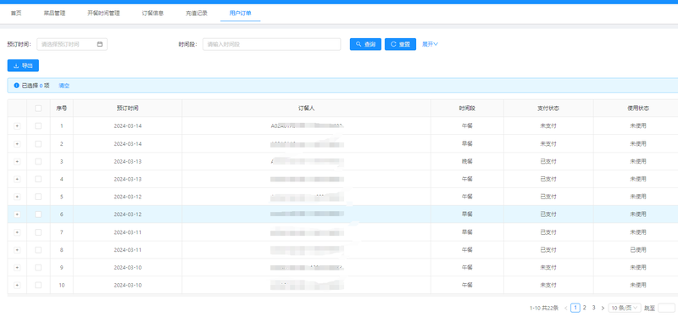Open the 10 条/页 page size dropdown
Screen dimensions: 678x323
click(625, 309)
